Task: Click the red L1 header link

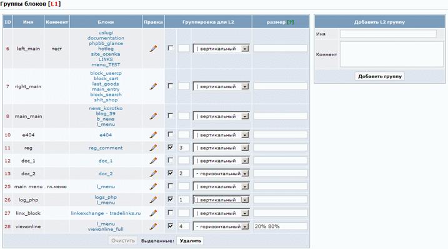Action: (x=54, y=4)
